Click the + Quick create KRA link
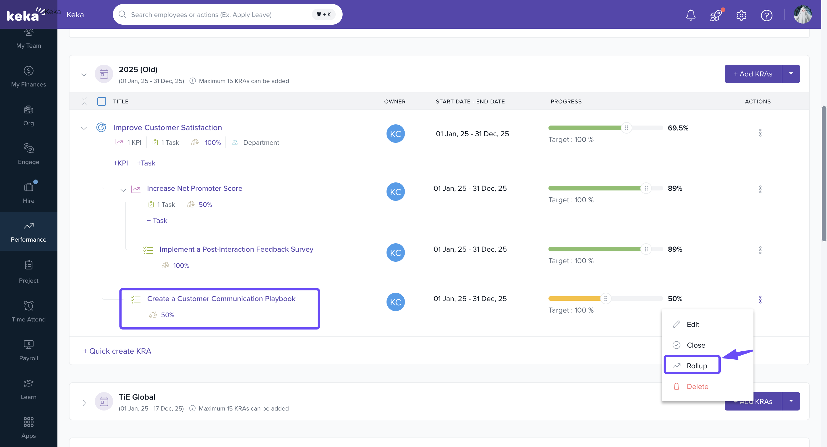This screenshot has width=827, height=447. (x=117, y=351)
